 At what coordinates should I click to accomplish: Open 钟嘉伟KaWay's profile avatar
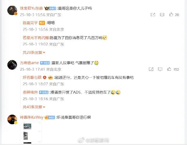[12, 119]
